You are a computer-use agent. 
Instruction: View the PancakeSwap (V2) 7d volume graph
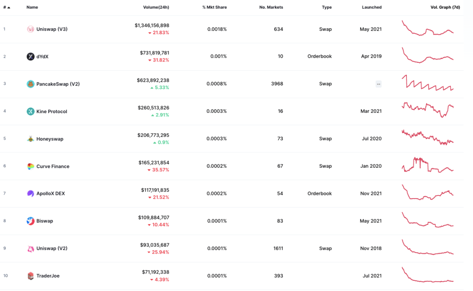pos(428,83)
